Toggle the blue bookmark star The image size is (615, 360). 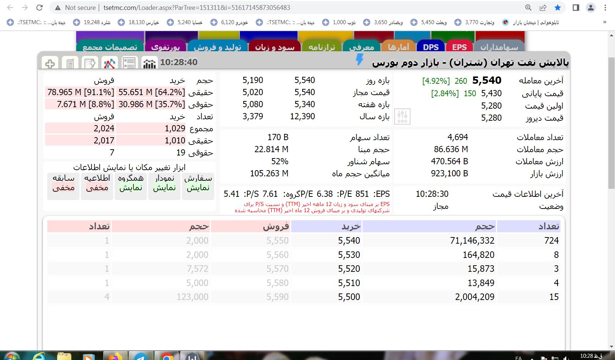coord(557,7)
